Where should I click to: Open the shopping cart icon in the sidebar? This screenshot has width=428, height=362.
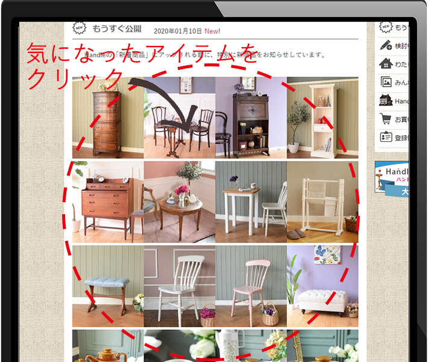click(385, 119)
